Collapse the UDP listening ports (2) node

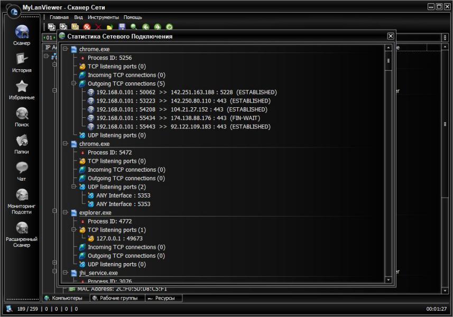73,187
